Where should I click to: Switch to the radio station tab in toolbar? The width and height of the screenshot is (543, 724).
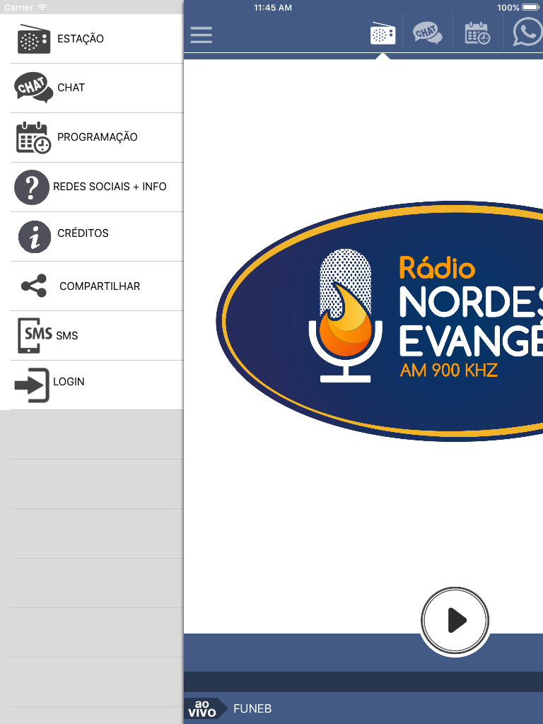pyautogui.click(x=383, y=33)
